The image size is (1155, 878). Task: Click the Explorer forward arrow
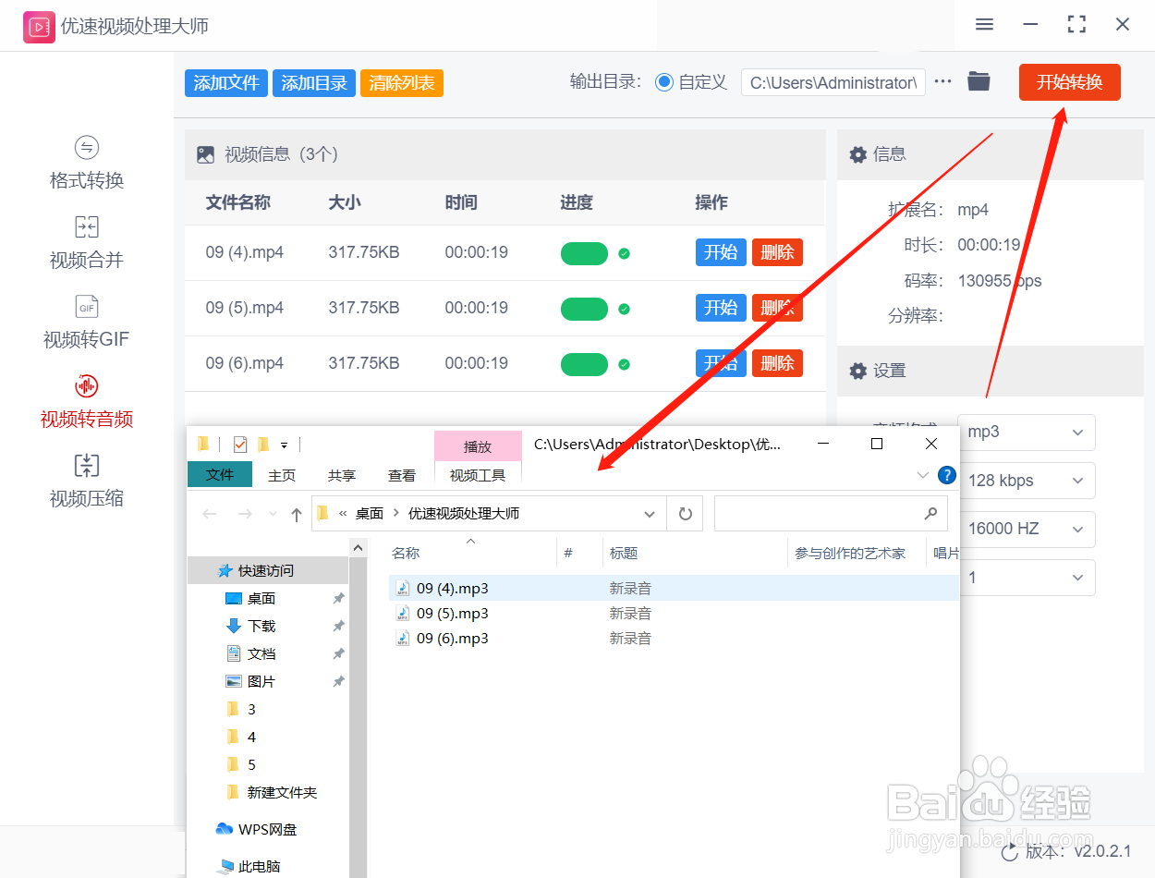pyautogui.click(x=245, y=514)
